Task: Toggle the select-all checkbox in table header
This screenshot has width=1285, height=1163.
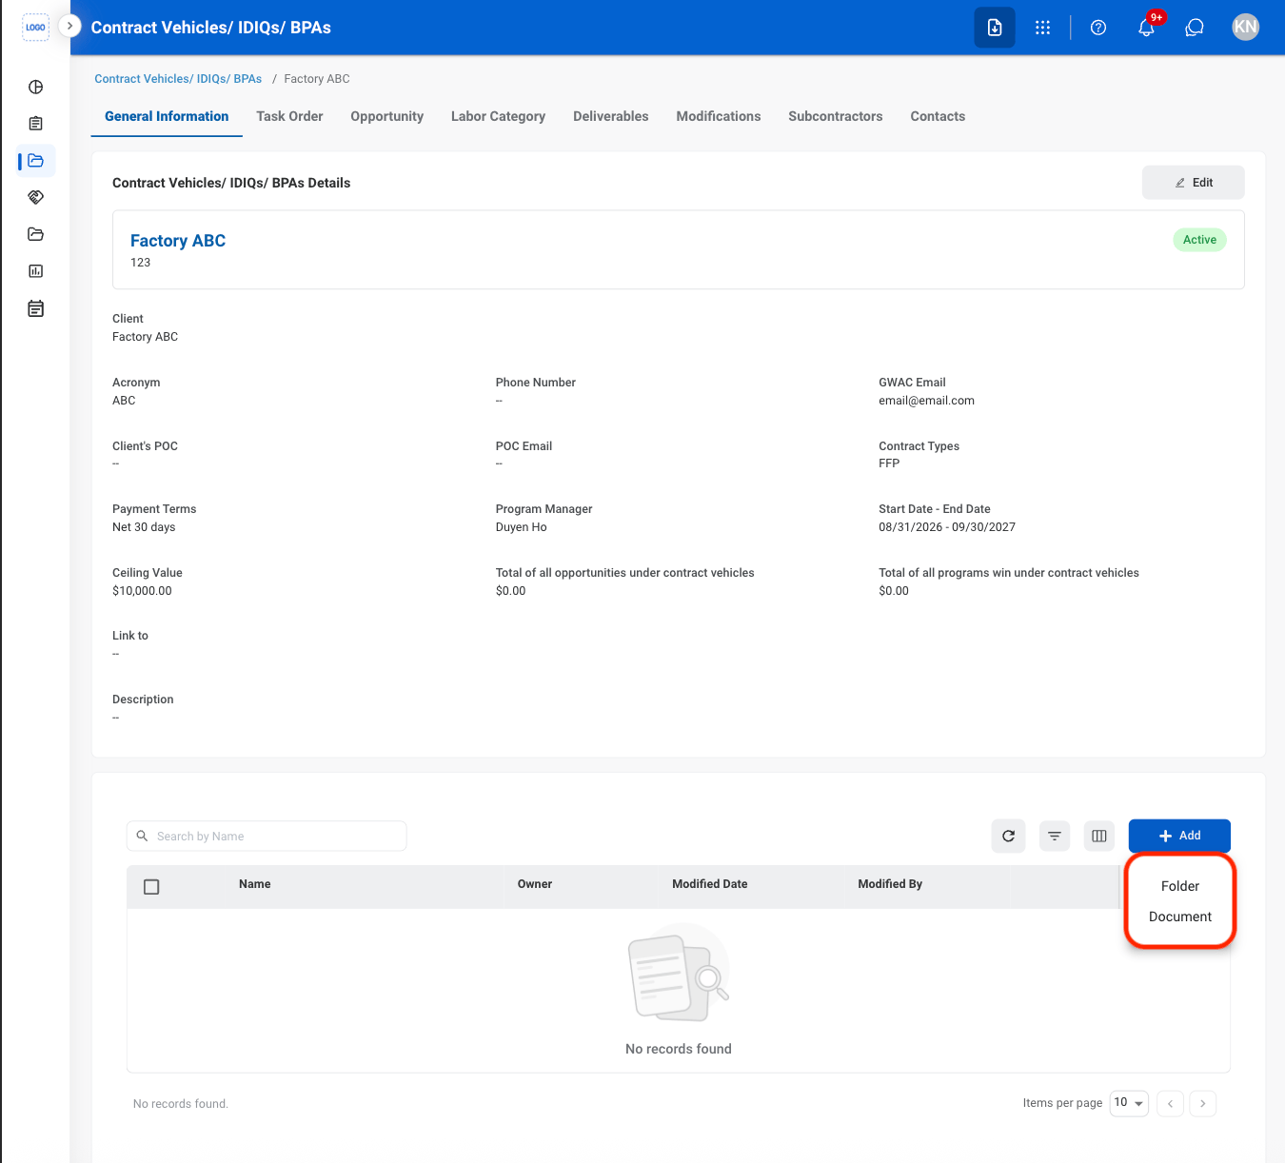Action: (x=151, y=886)
